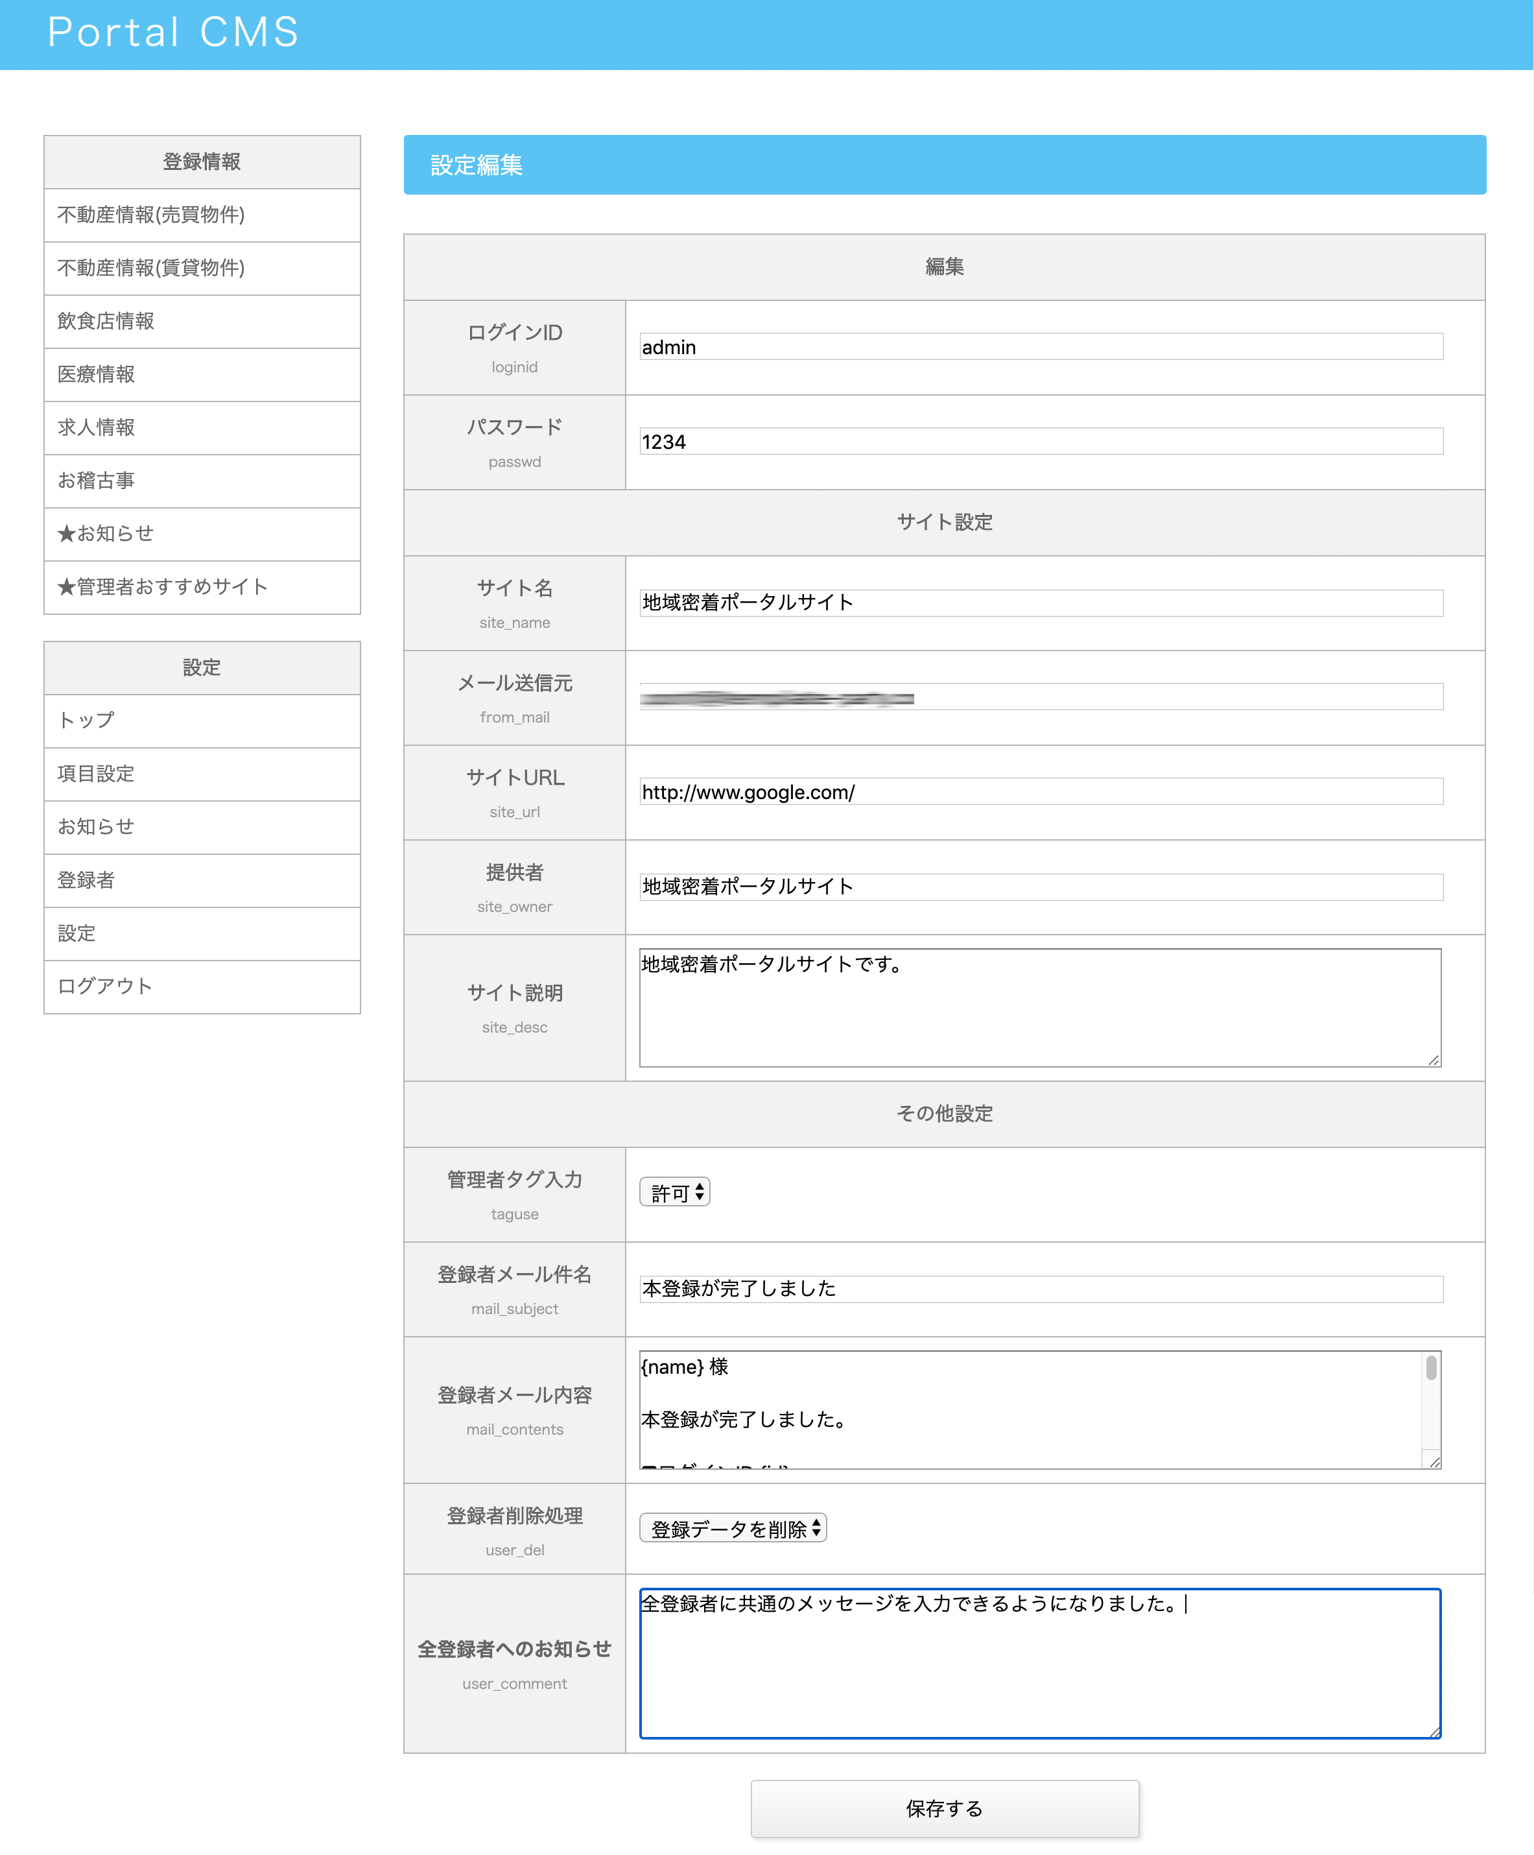Screen dimensions: 1534x1855
Task: Open the 登録者削除処理 dropdown
Action: point(733,1528)
